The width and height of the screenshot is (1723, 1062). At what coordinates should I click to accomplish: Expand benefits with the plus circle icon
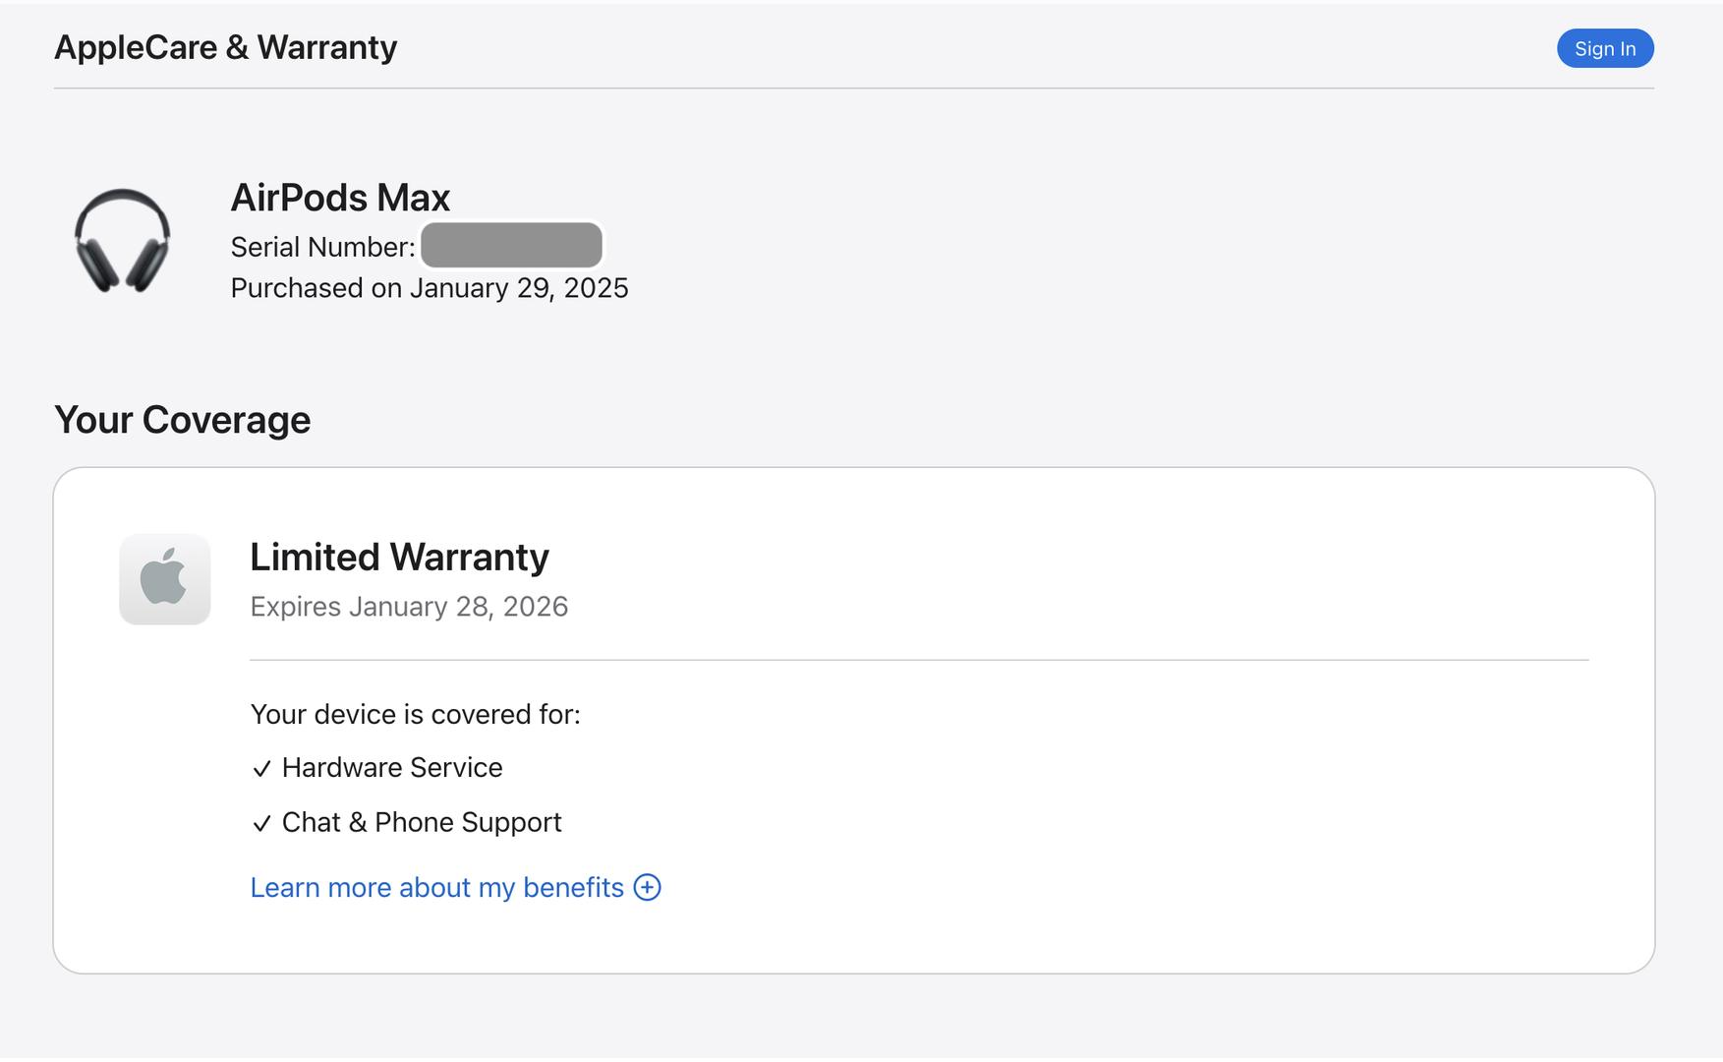click(647, 888)
